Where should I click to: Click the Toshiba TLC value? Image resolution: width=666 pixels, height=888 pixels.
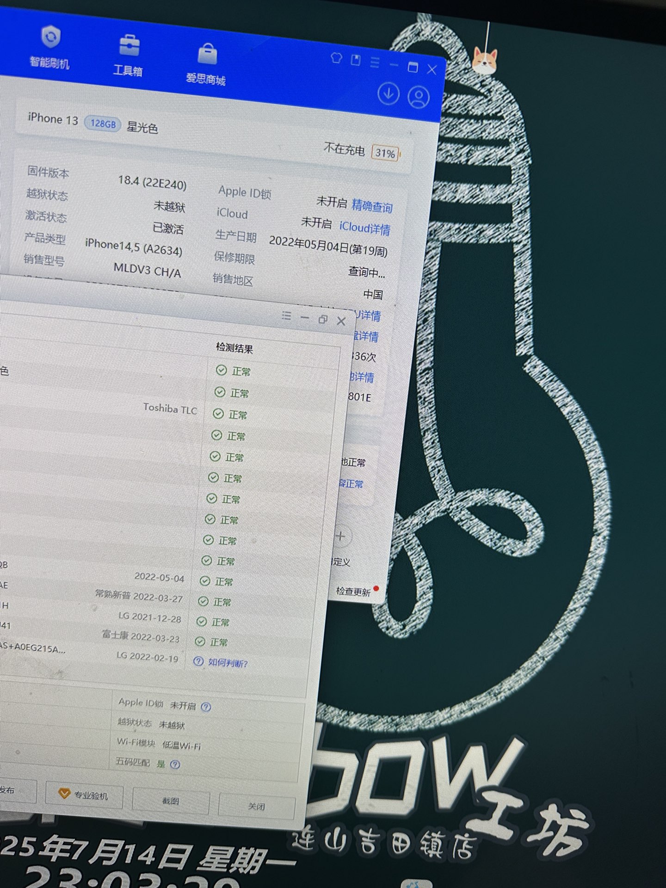coord(170,409)
